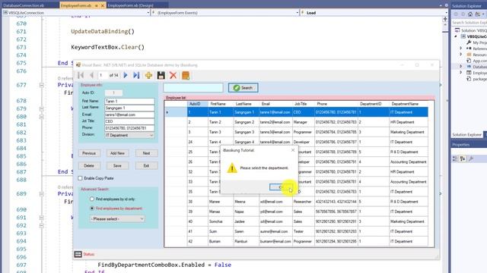Expand the References node
This screenshot has height=273, width=487.
pos(461,49)
